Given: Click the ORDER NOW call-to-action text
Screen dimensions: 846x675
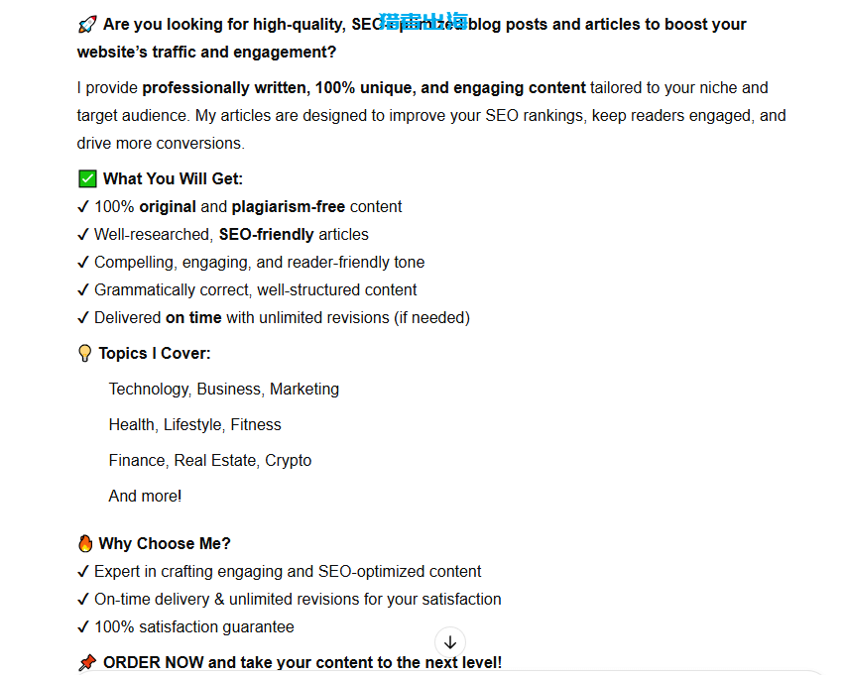Looking at the screenshot, I should coord(302,662).
